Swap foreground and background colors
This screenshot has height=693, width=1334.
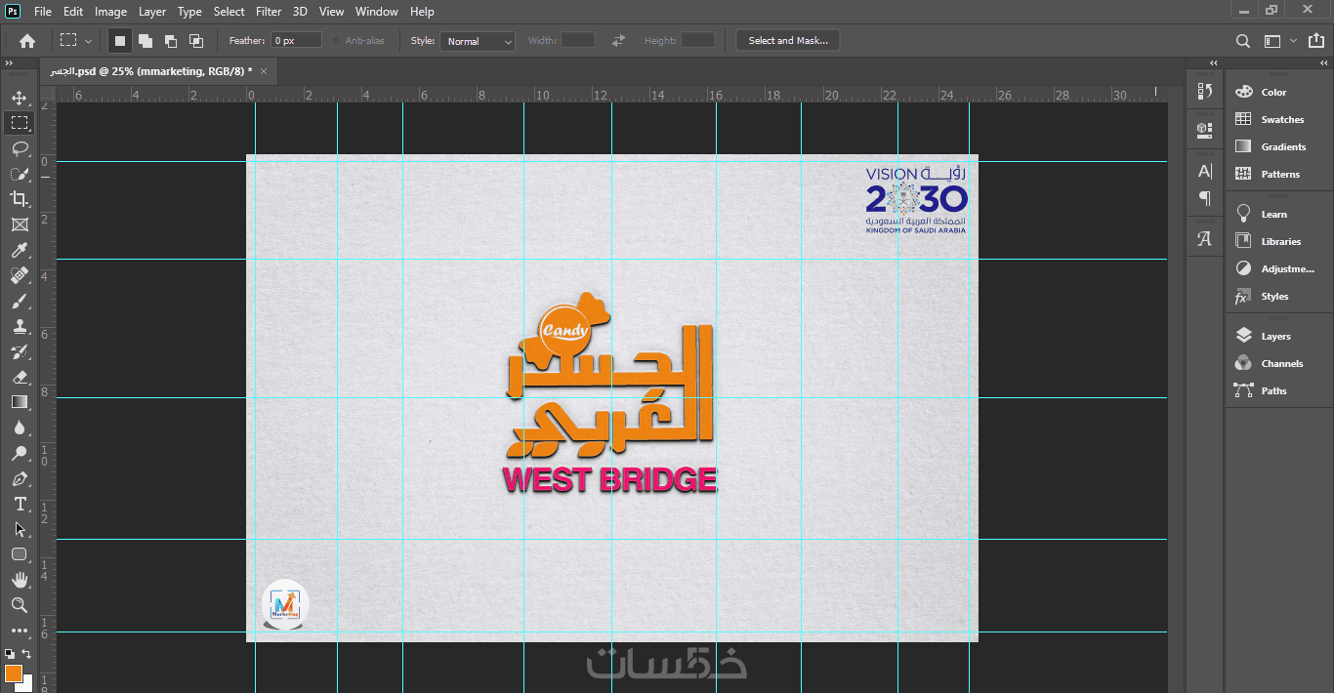27,654
